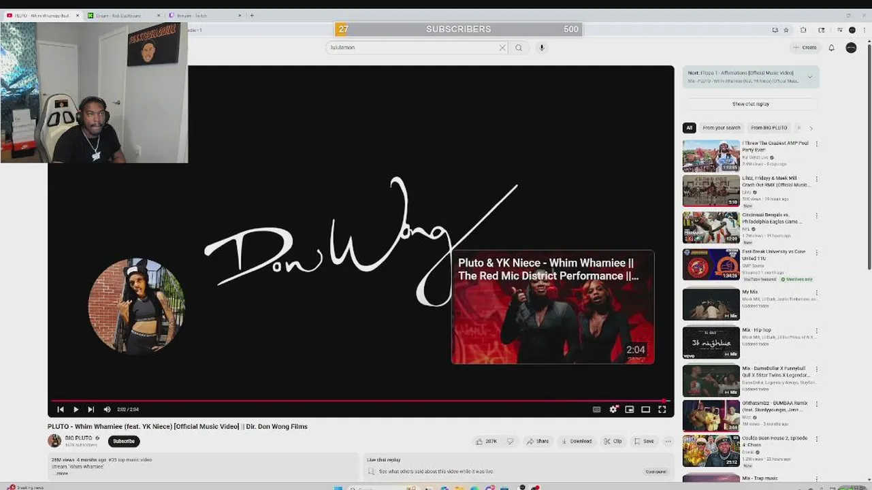Subscribe to BIG PLUTO channel
This screenshot has height=490, width=872.
click(124, 441)
